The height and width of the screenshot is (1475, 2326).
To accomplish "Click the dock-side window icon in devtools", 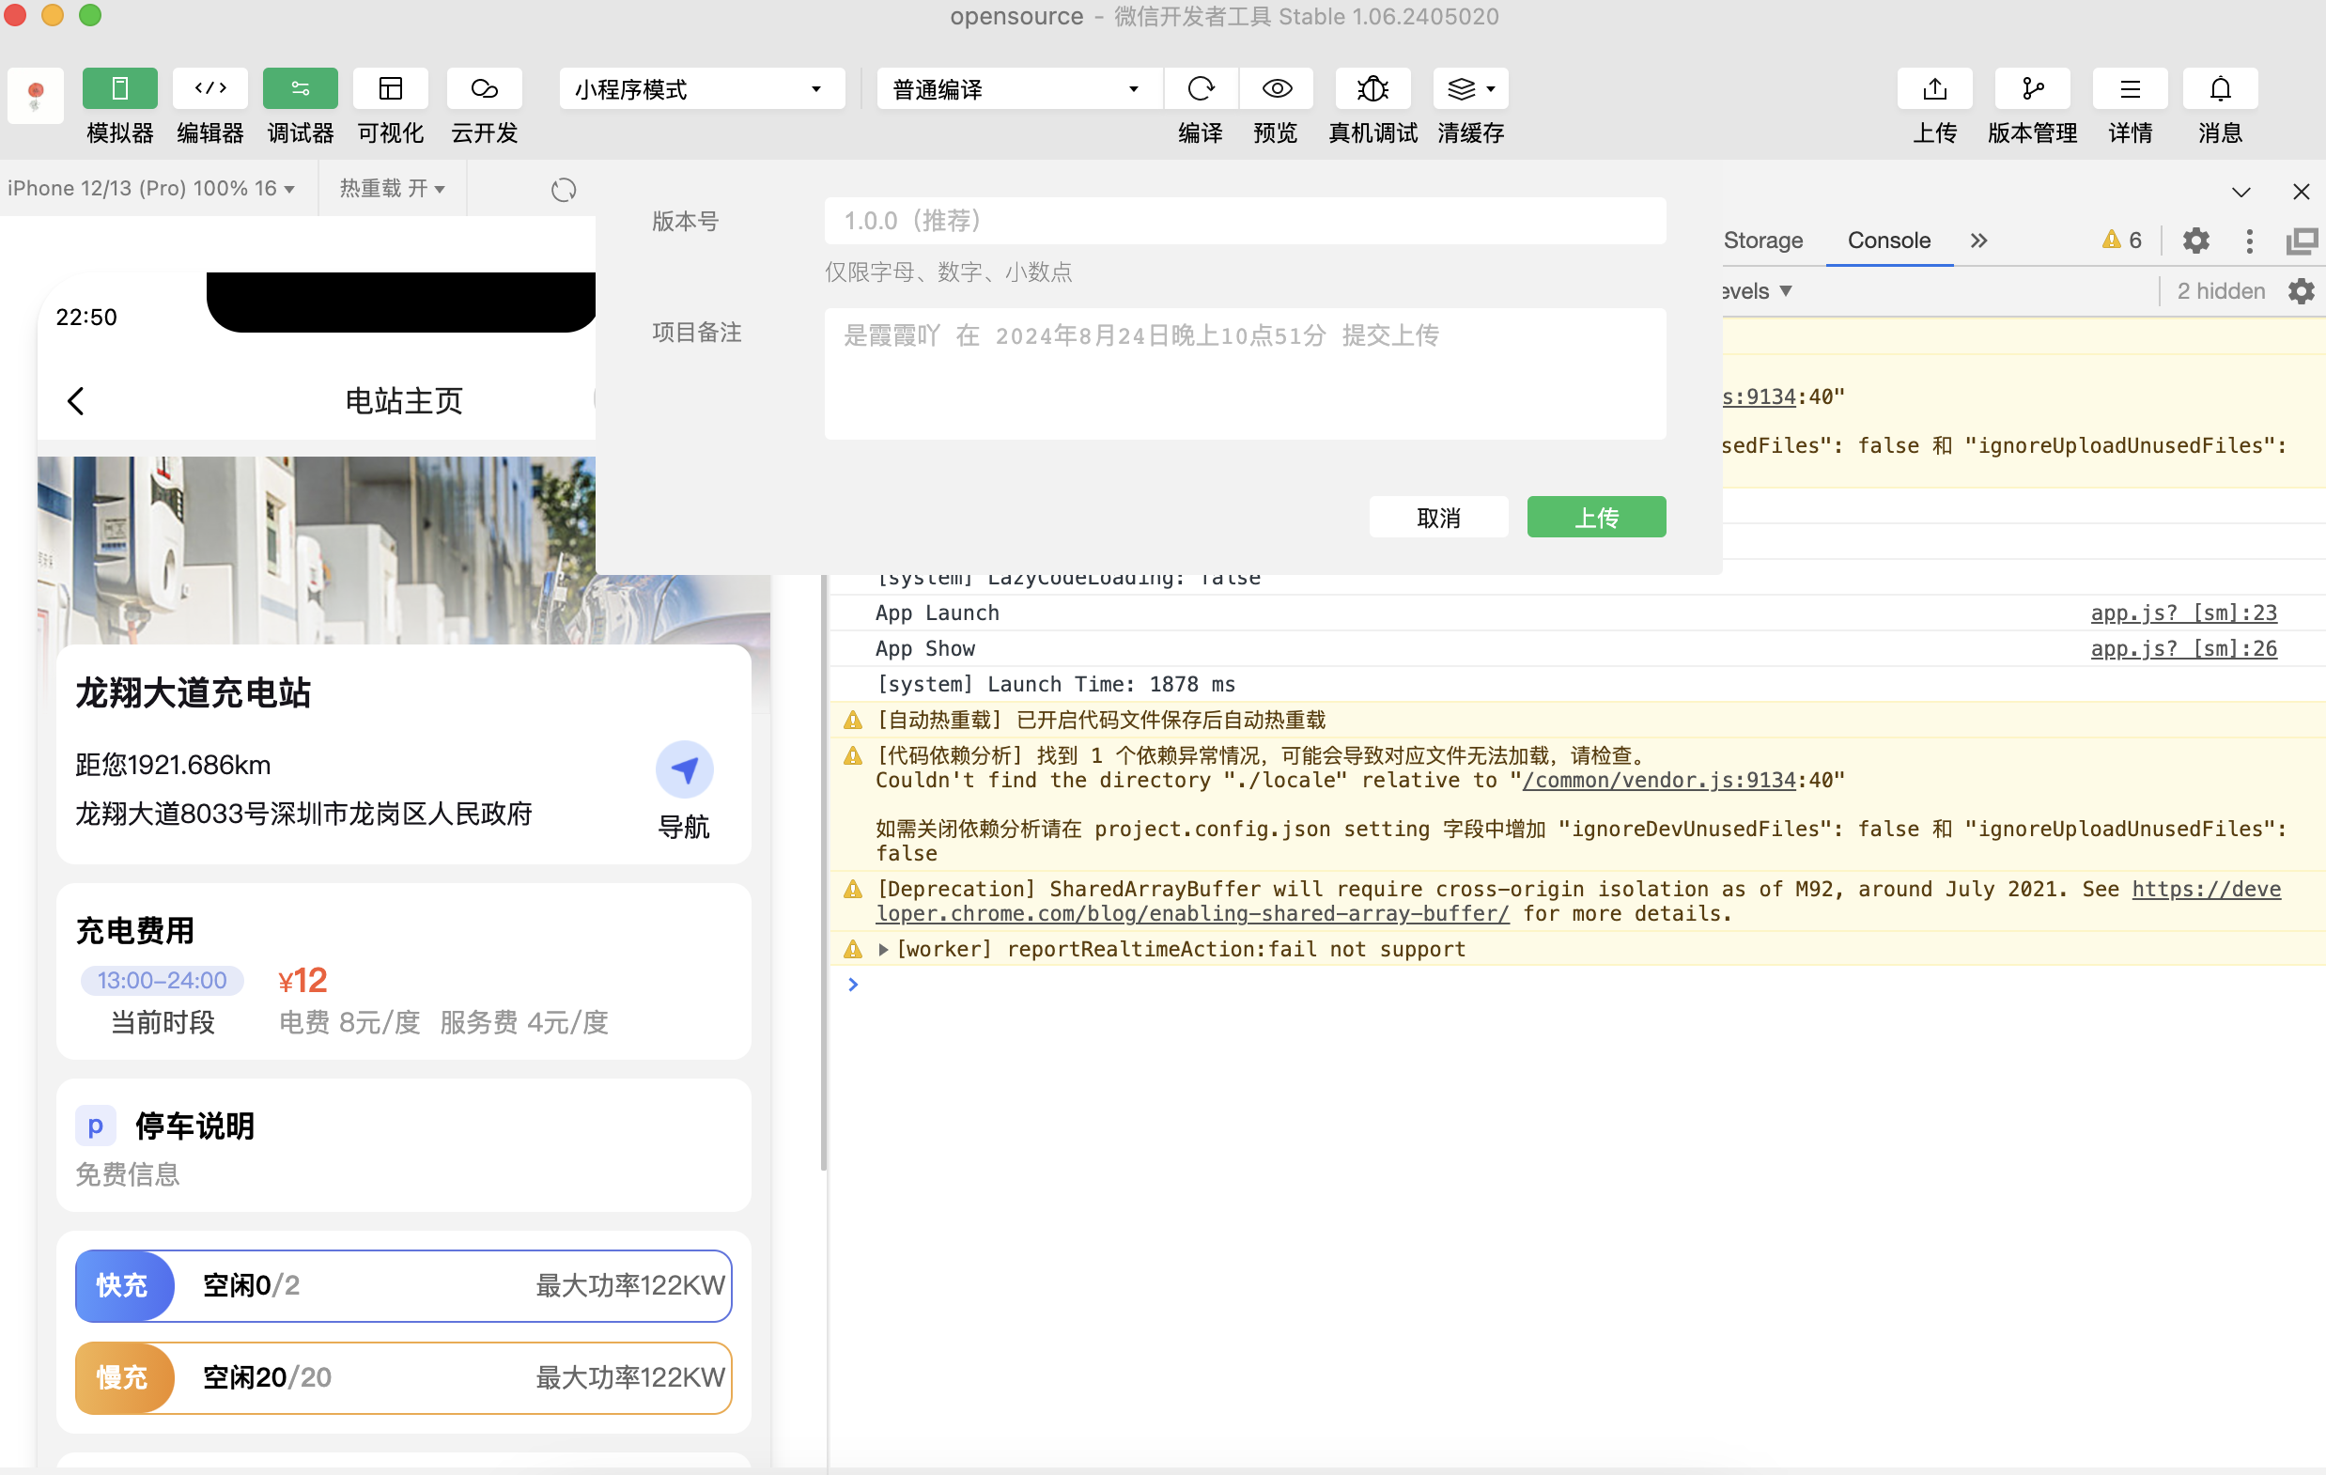I will [2302, 241].
